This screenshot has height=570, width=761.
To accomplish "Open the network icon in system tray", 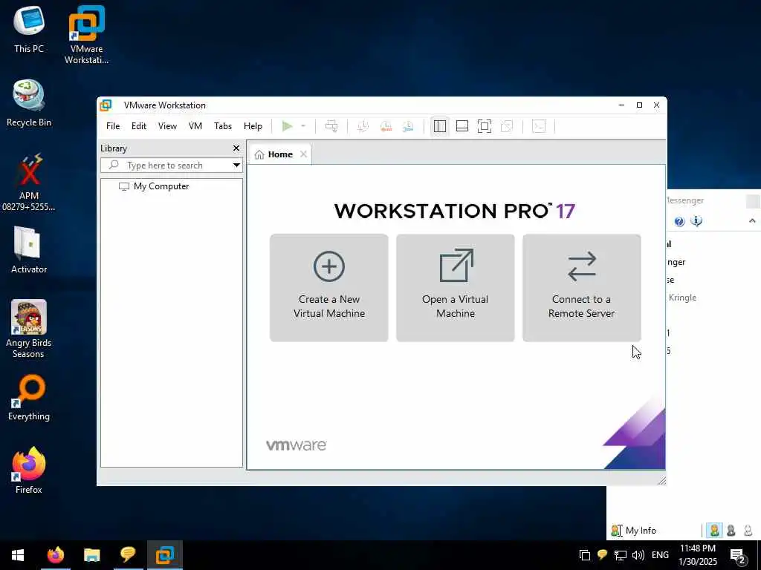I will pos(621,555).
